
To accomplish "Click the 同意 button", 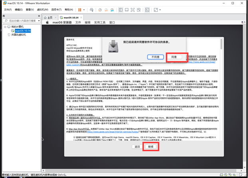I will pyautogui.click(x=174, y=57).
